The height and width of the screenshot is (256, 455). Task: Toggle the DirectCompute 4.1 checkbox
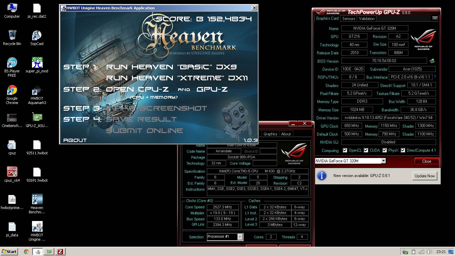point(403,150)
